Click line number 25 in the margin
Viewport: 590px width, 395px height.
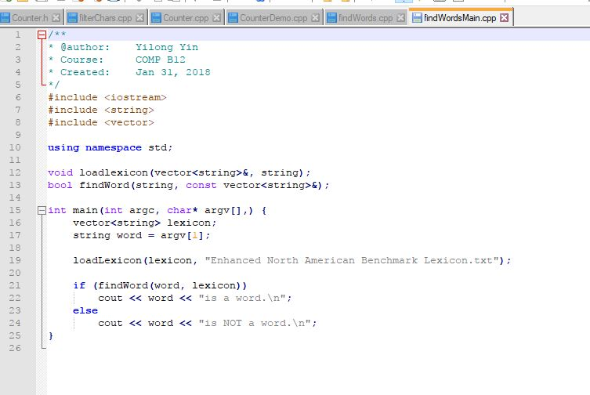point(17,335)
